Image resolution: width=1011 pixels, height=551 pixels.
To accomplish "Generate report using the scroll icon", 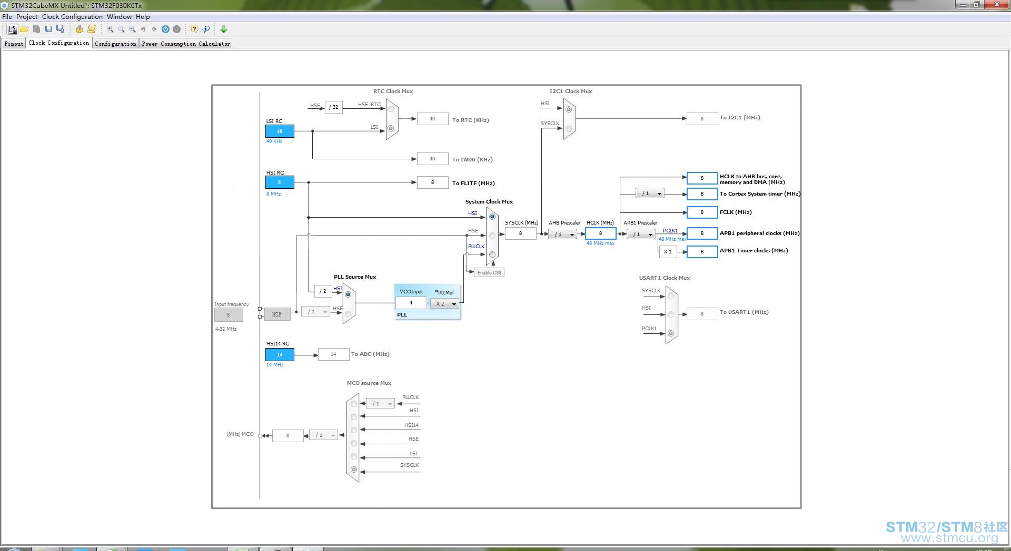I will coord(92,29).
